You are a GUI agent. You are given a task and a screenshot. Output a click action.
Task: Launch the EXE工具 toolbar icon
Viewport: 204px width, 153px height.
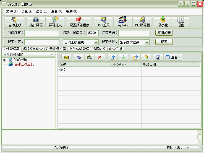104,22
